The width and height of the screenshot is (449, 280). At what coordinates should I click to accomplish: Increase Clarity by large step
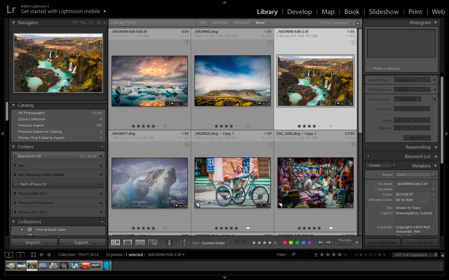tap(426, 120)
